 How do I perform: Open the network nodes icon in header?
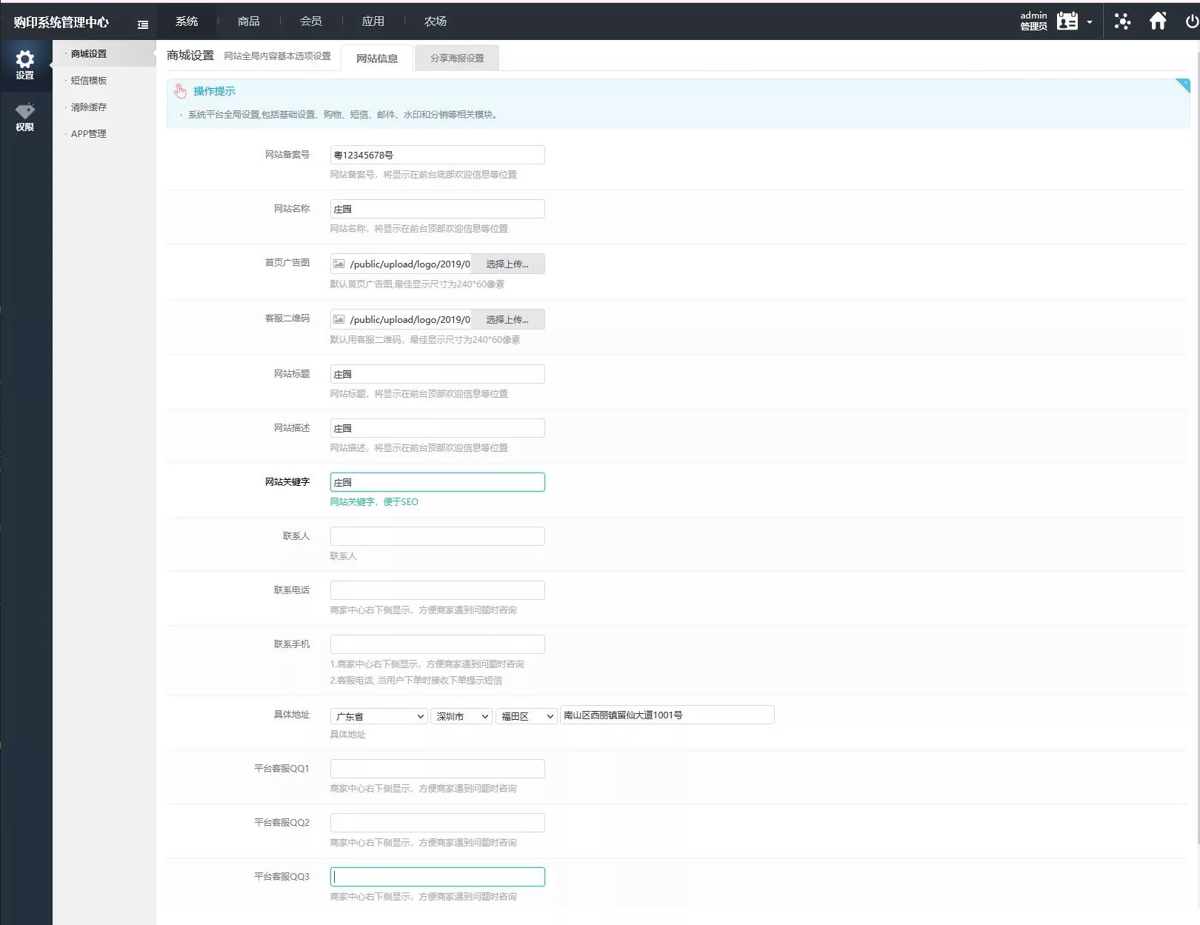[x=1122, y=21]
